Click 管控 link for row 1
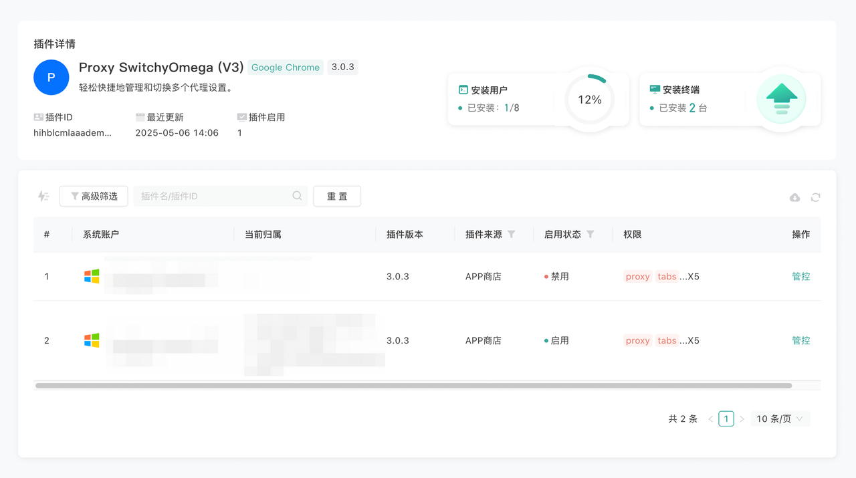The height and width of the screenshot is (478, 856). pos(800,276)
